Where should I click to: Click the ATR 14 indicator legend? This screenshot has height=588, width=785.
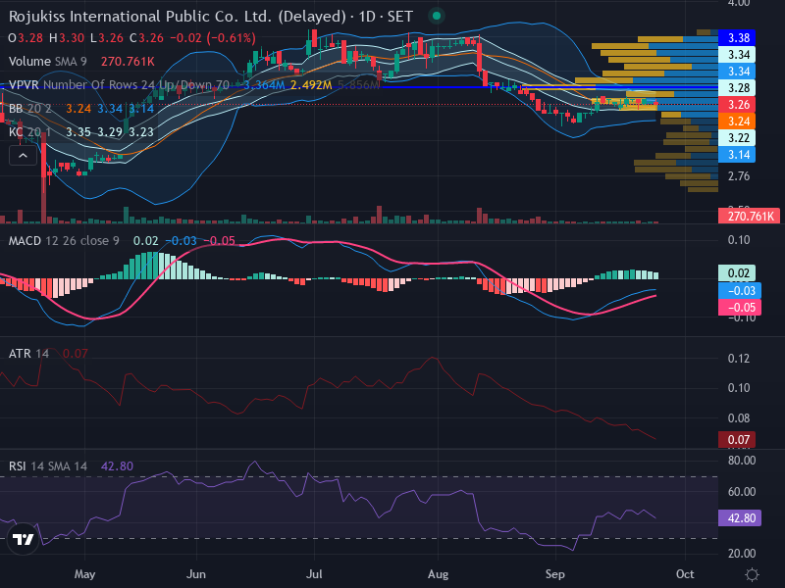28,354
